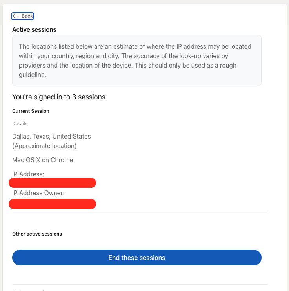Click the divider below End these sessions
289x291 pixels.
point(140,284)
